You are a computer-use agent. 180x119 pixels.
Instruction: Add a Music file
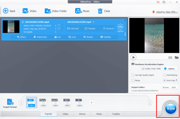pos(82,11)
